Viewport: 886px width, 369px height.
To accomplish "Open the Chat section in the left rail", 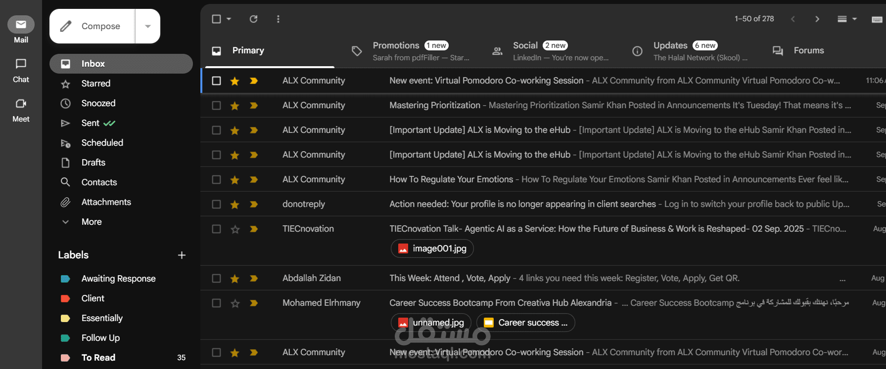I will (x=21, y=70).
